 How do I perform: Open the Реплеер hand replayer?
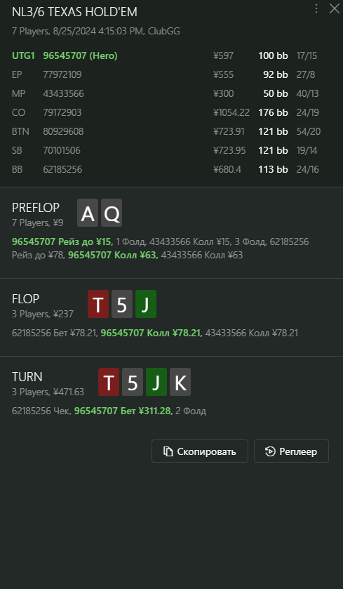click(291, 451)
